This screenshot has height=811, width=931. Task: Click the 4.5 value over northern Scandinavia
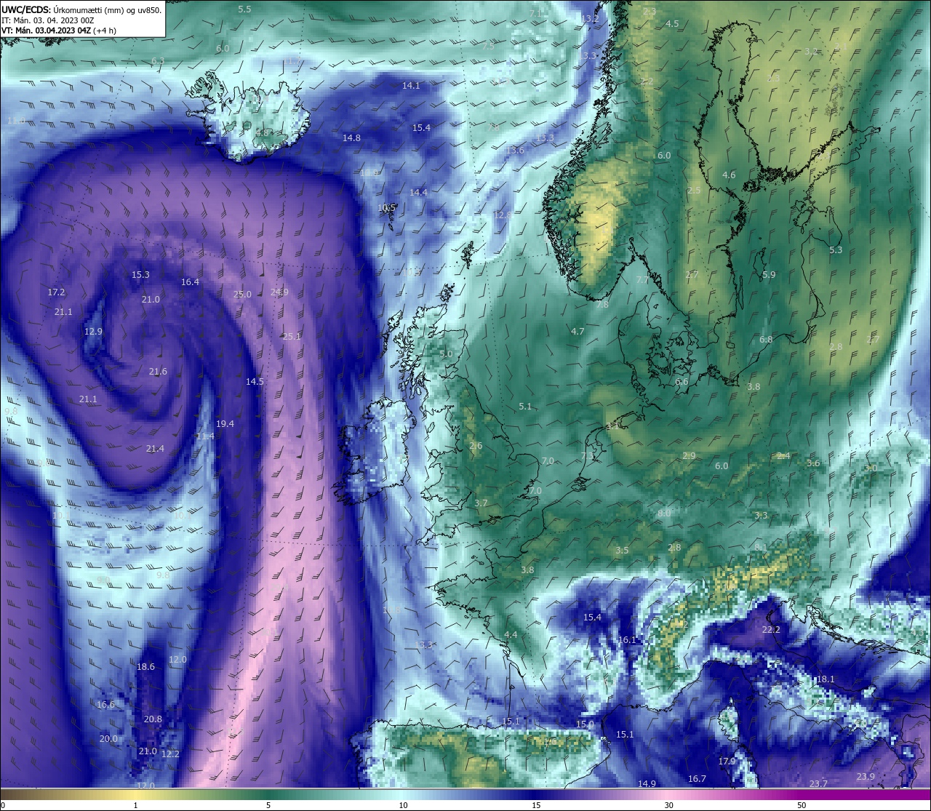pyautogui.click(x=672, y=24)
